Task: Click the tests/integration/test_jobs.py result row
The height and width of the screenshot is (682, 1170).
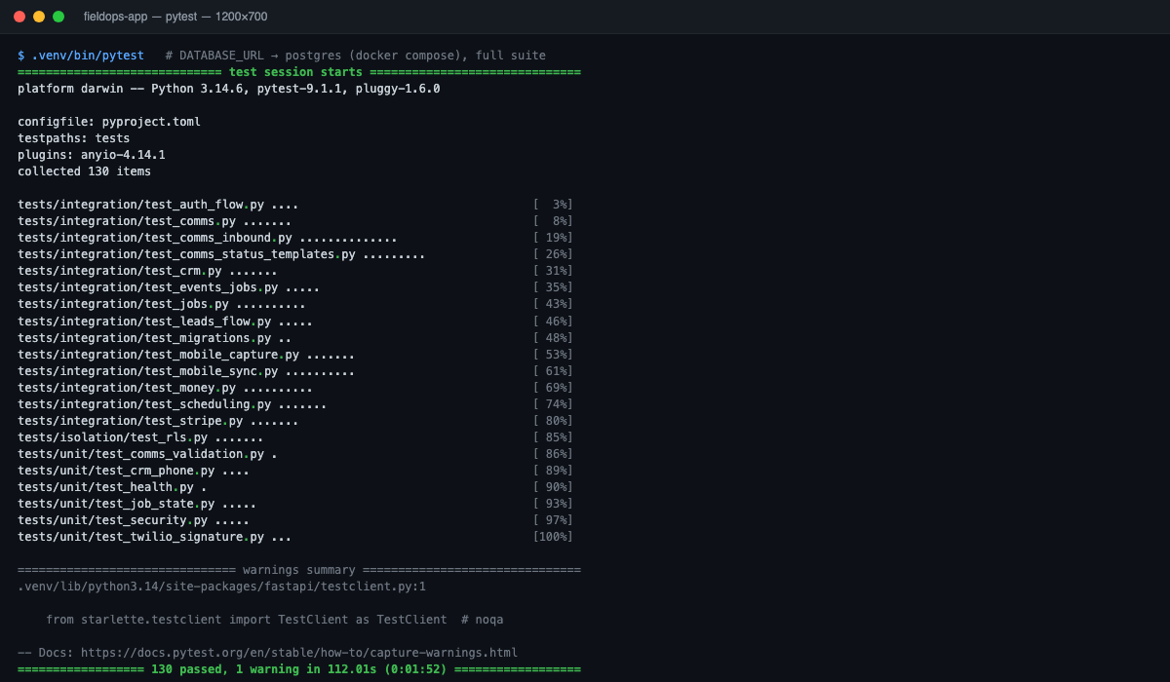Action: [x=295, y=304]
